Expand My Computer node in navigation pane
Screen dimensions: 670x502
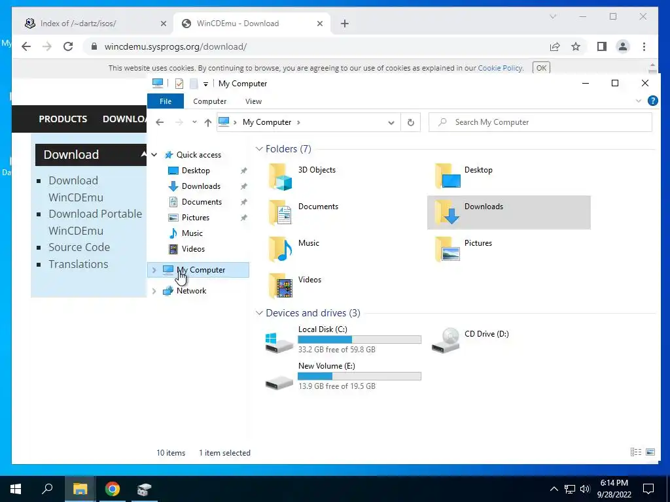click(x=154, y=270)
